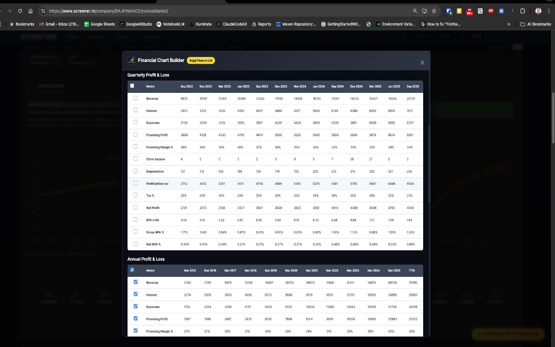555x347 pixels.
Task: Click the Bajaj Finance Ltd badge
Action: click(200, 60)
